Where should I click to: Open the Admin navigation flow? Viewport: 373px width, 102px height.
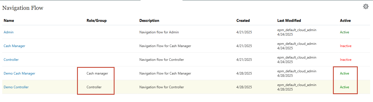tap(8, 32)
